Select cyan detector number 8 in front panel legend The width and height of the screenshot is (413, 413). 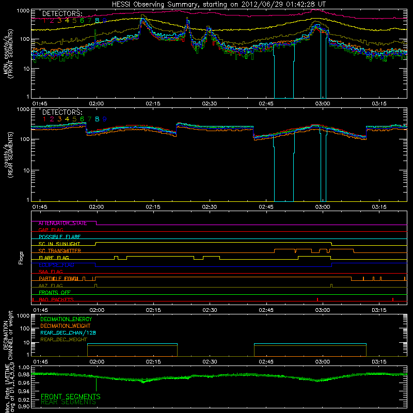point(97,20)
